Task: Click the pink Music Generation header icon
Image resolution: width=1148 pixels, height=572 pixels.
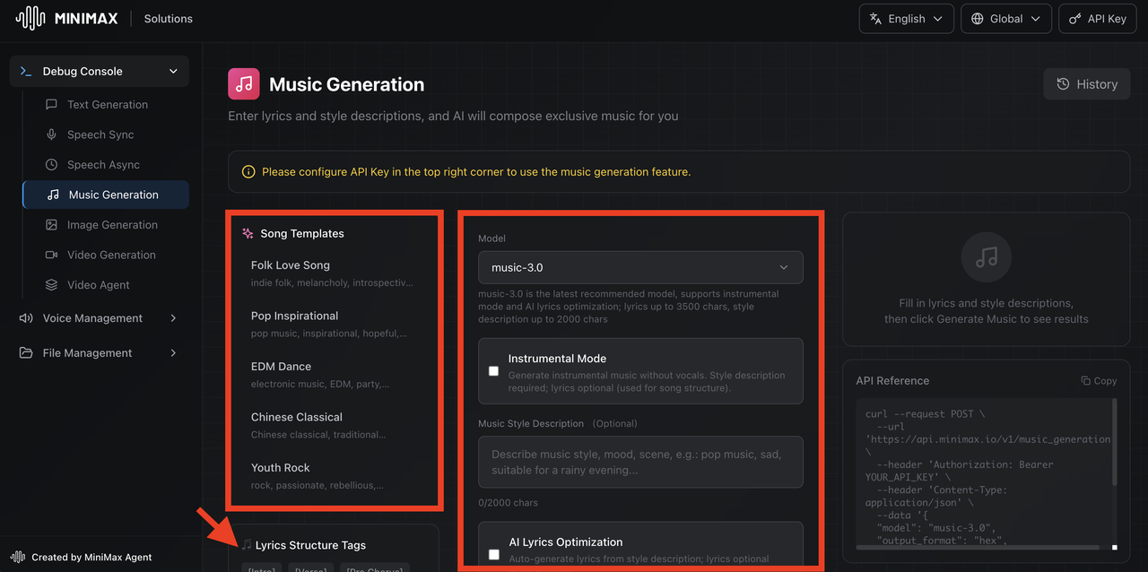Action: pos(244,84)
